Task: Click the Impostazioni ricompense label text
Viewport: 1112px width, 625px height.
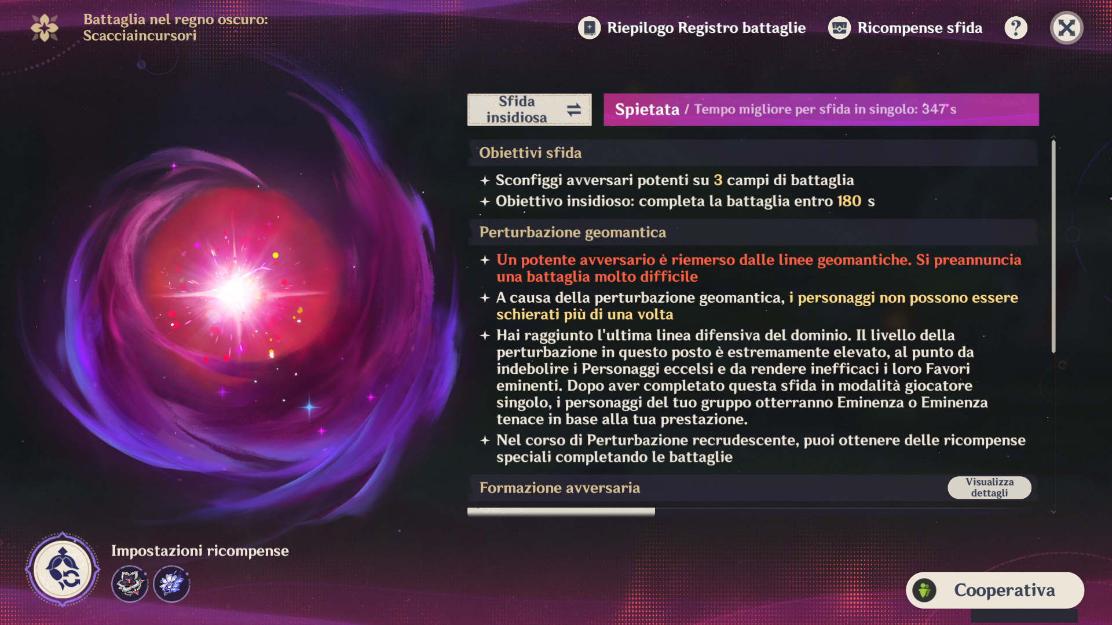Action: 200,550
